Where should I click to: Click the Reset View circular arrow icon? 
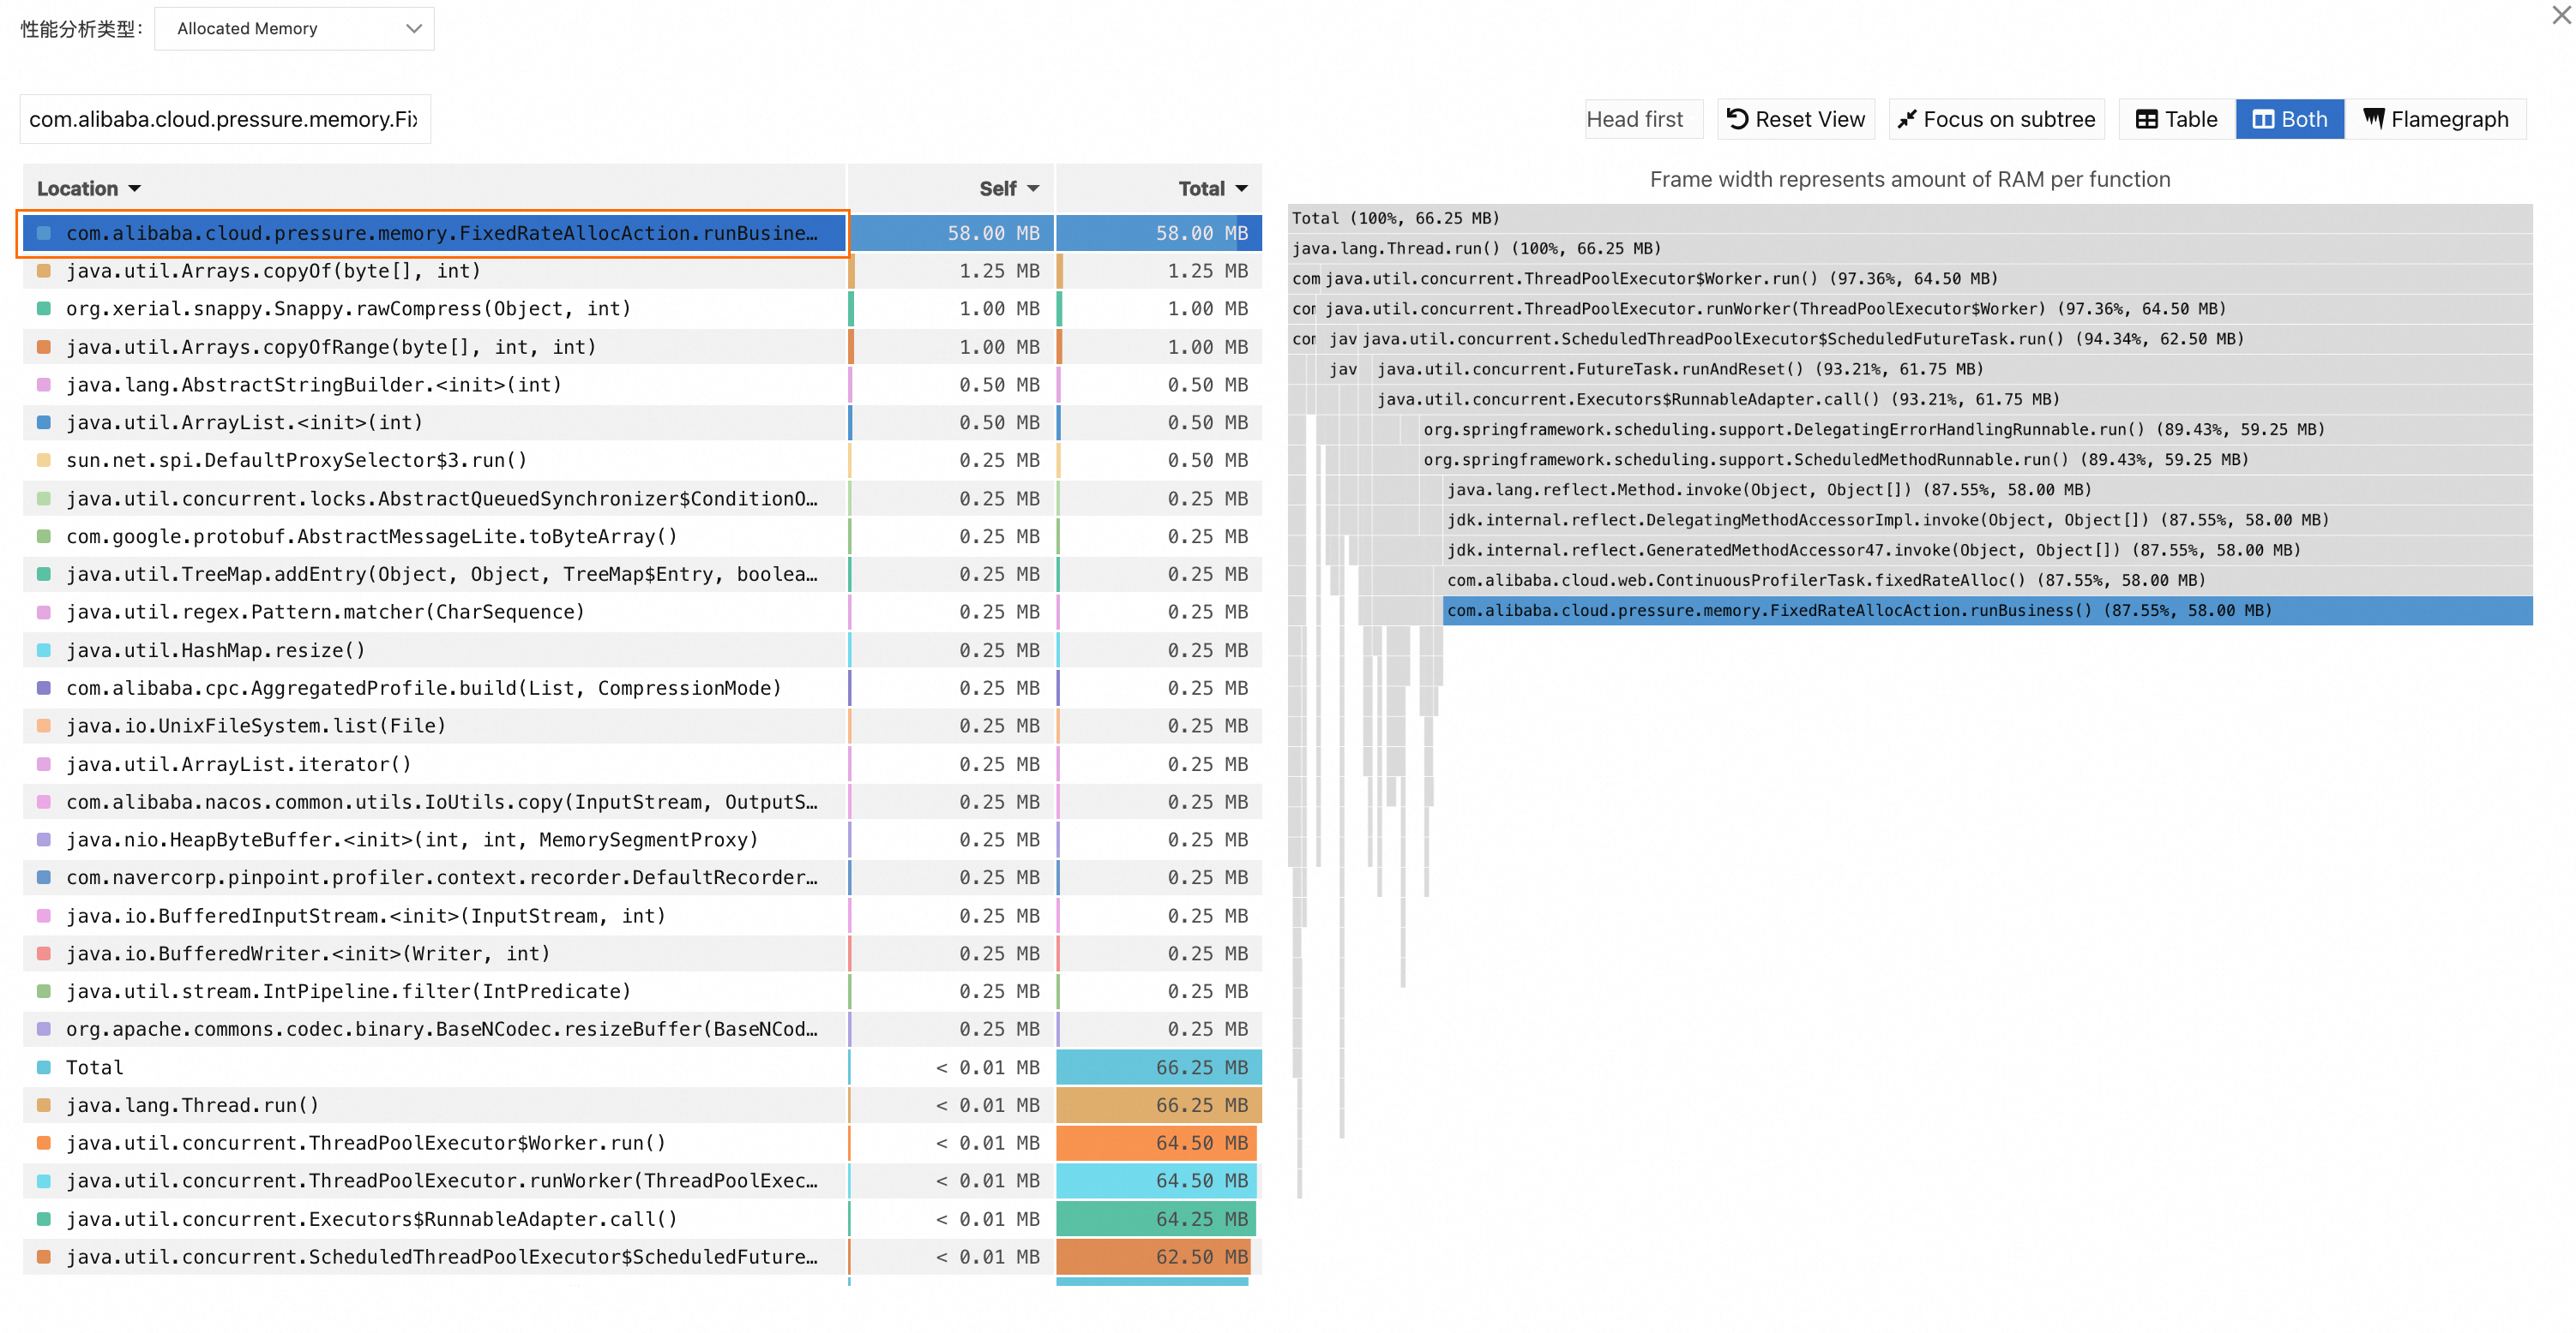click(1738, 119)
